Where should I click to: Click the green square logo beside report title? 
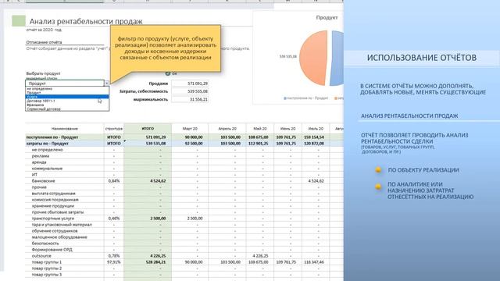coord(19,21)
